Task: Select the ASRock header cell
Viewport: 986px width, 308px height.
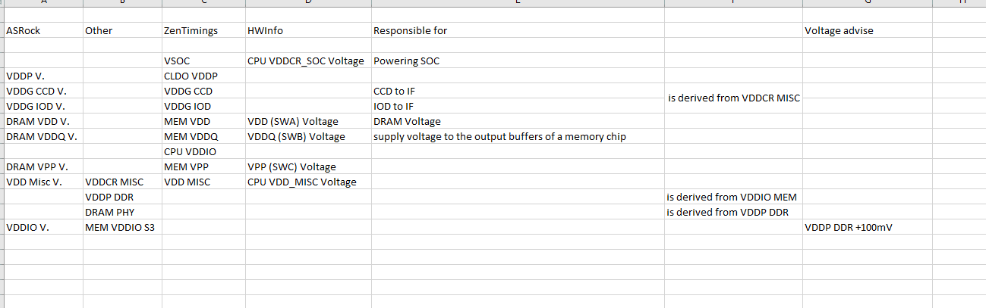Action: tap(43, 30)
